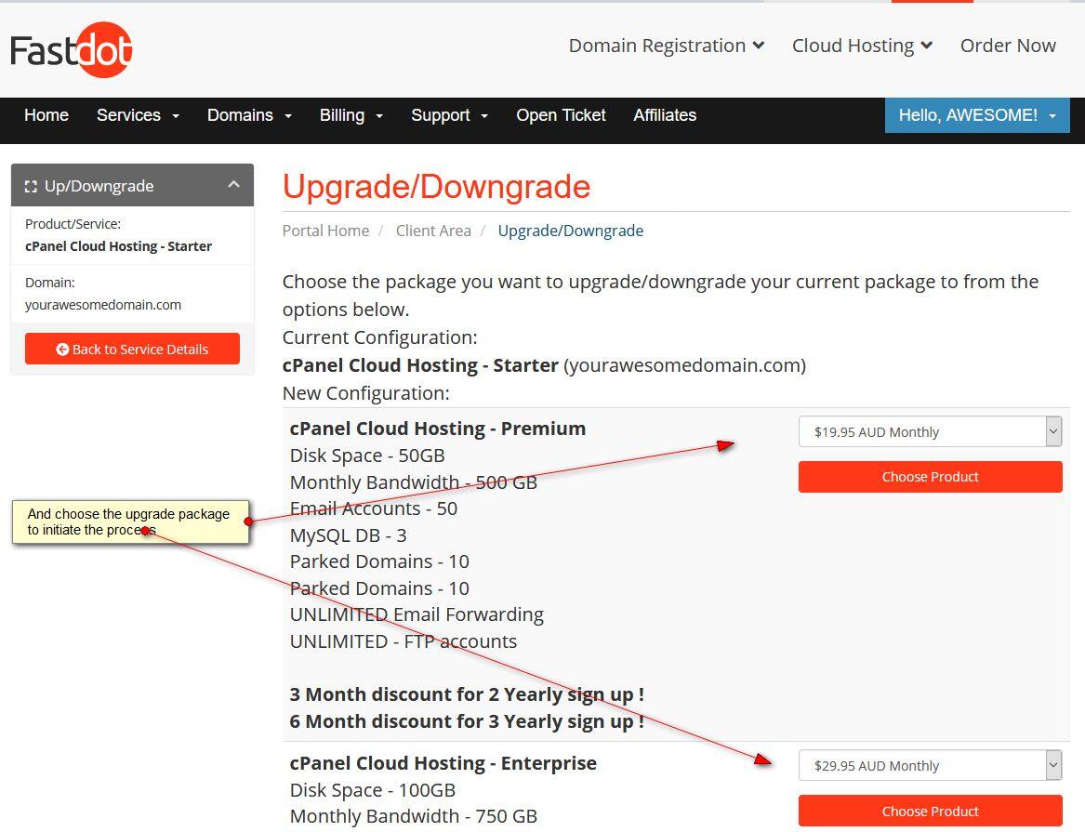Screen dimensions: 1085x832
Task: Click the Upgrade/Downgrade breadcrumb
Action: pyautogui.click(x=570, y=231)
